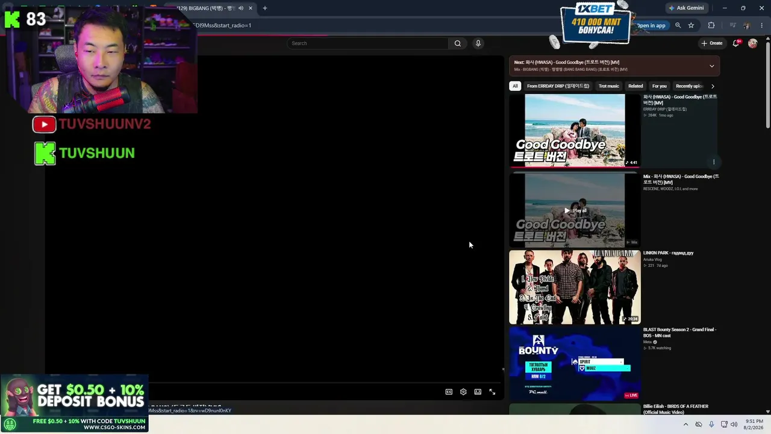Click the browser address bar URL
This screenshot has width=771, height=434.
(x=223, y=25)
